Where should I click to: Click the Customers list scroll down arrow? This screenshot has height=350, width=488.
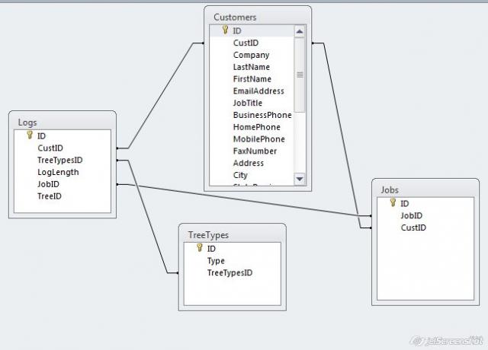point(300,179)
